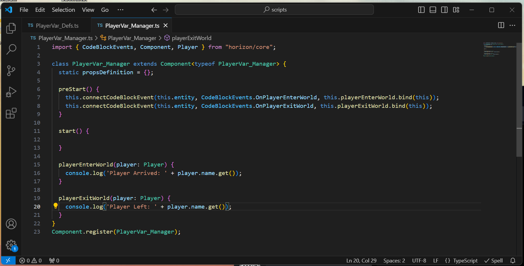Click the start() method name

tap(67, 131)
